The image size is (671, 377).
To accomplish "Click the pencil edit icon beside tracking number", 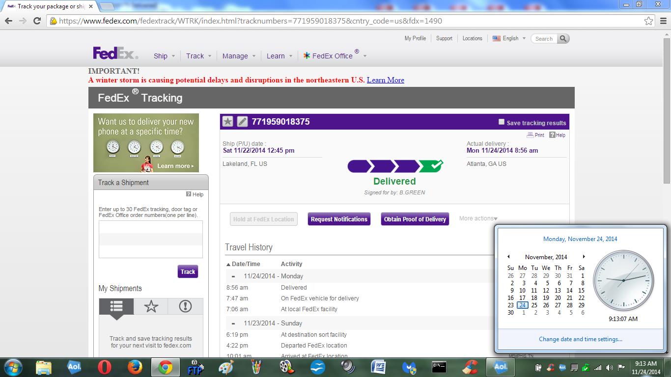I will coord(242,121).
